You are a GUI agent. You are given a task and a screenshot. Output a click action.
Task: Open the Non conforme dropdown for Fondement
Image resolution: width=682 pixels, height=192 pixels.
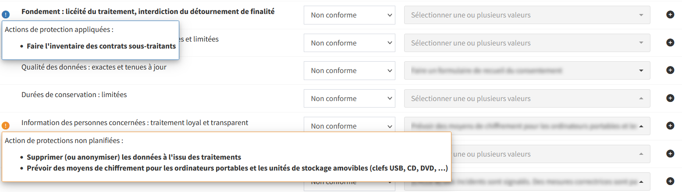point(349,15)
